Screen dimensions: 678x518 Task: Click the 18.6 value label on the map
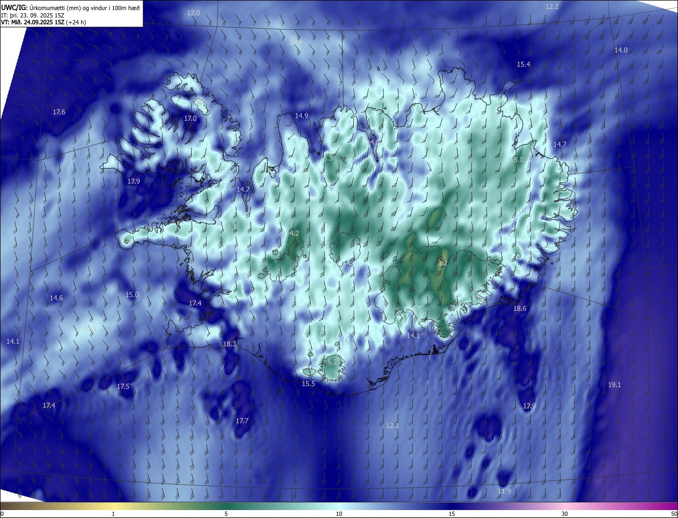click(520, 309)
